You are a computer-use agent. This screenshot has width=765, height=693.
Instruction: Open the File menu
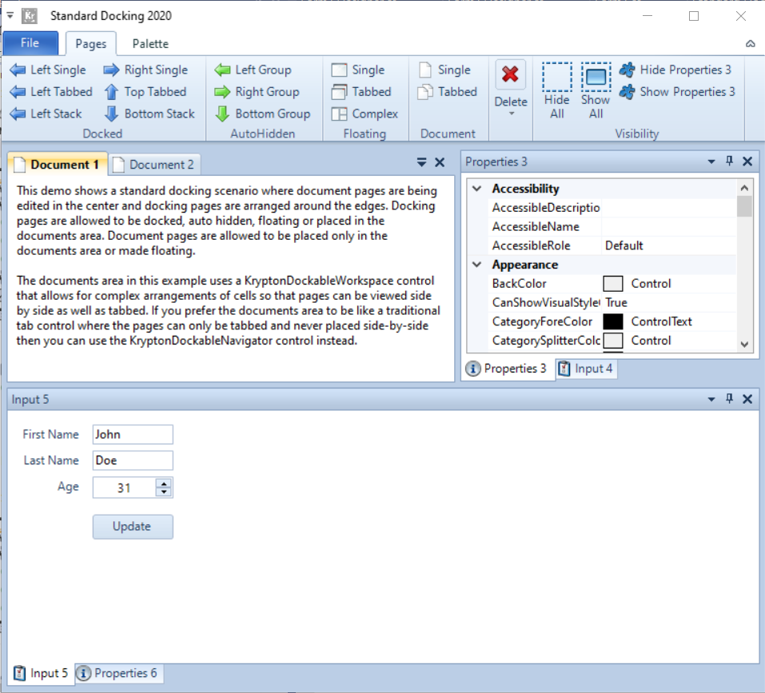pyautogui.click(x=30, y=43)
